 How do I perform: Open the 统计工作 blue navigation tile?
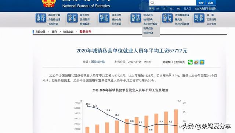tap(104, 18)
